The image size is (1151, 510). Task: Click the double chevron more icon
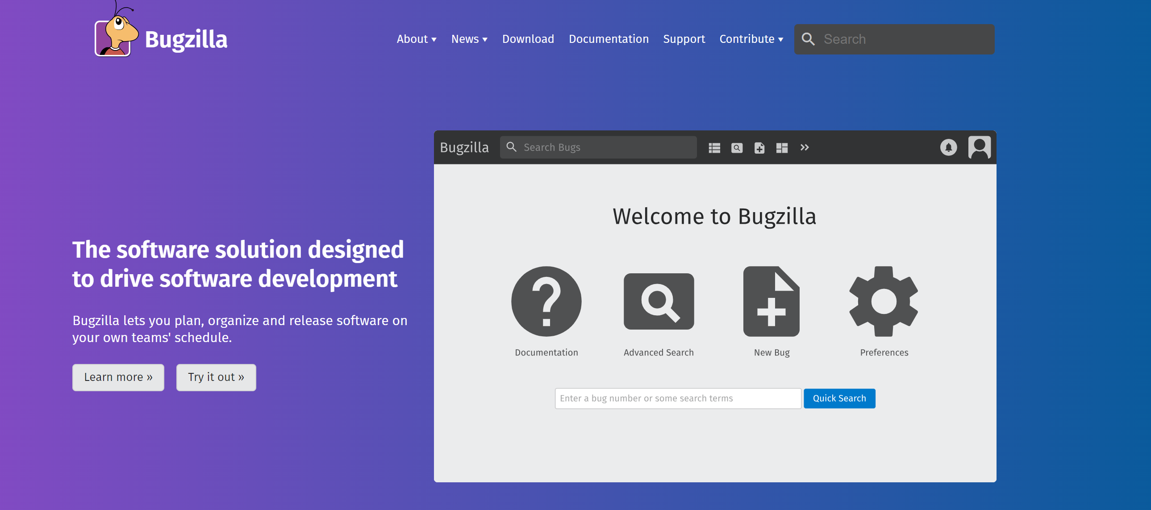(804, 147)
